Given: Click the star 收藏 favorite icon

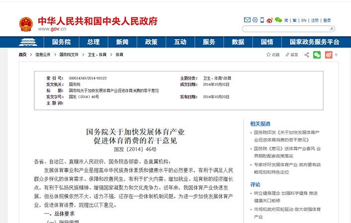Looking at the screenshot, I should tap(268, 55).
